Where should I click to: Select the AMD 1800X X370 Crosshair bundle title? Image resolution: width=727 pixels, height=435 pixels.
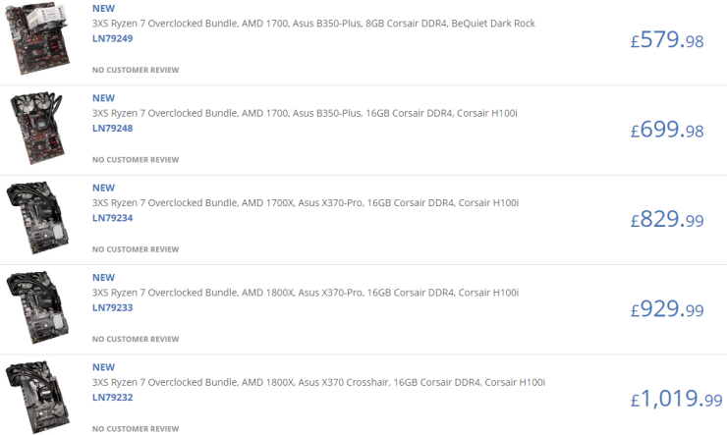point(318,382)
